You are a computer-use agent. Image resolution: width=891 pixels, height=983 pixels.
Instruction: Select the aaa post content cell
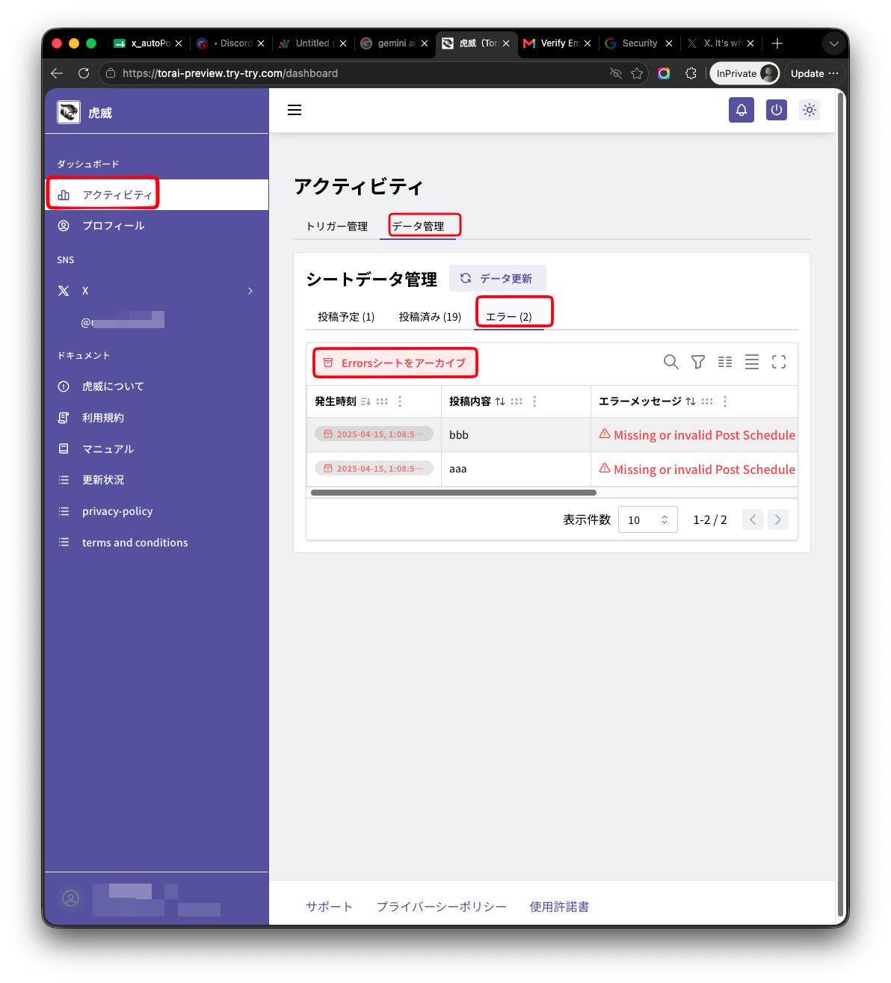pyautogui.click(x=516, y=469)
